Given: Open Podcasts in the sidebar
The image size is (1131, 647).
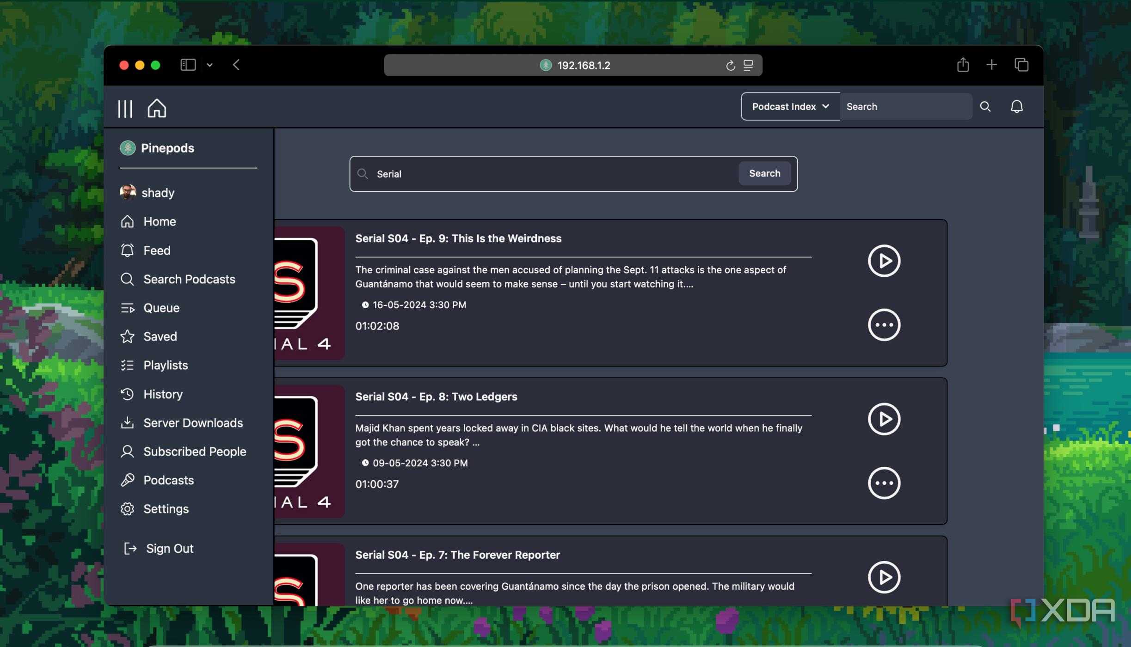Looking at the screenshot, I should pos(157,480).
